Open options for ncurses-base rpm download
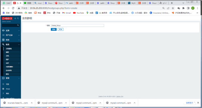The height and width of the screenshot is (108, 202). click(x=32, y=103)
